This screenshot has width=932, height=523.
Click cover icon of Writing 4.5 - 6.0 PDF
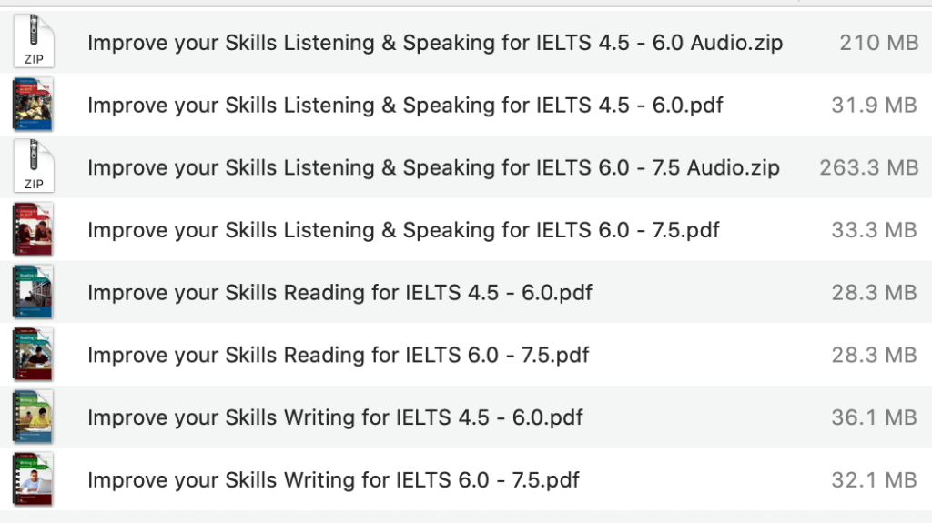[34, 417]
